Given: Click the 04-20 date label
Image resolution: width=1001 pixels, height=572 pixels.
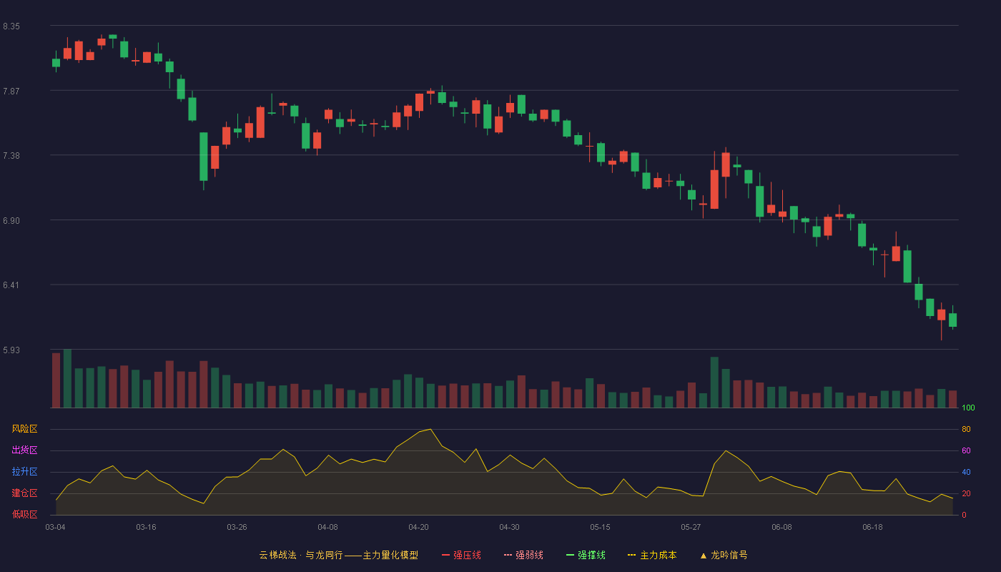Looking at the screenshot, I should (x=418, y=527).
